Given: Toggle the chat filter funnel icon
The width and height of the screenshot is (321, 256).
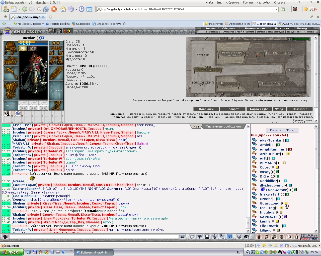Looking at the screenshot, I should pos(200,236).
